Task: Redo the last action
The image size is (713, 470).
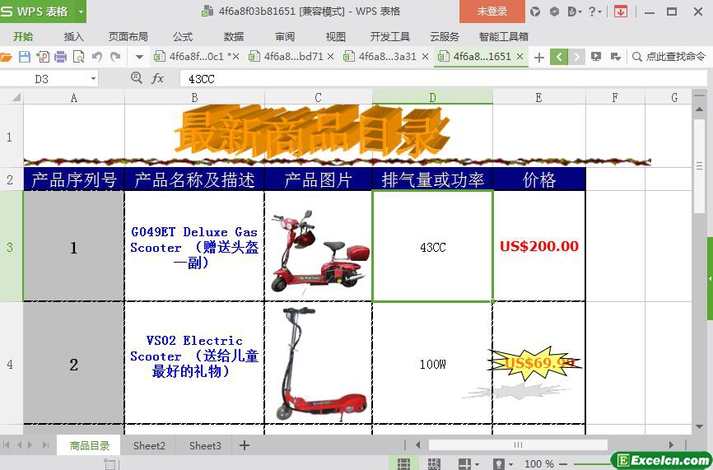Action: point(115,57)
